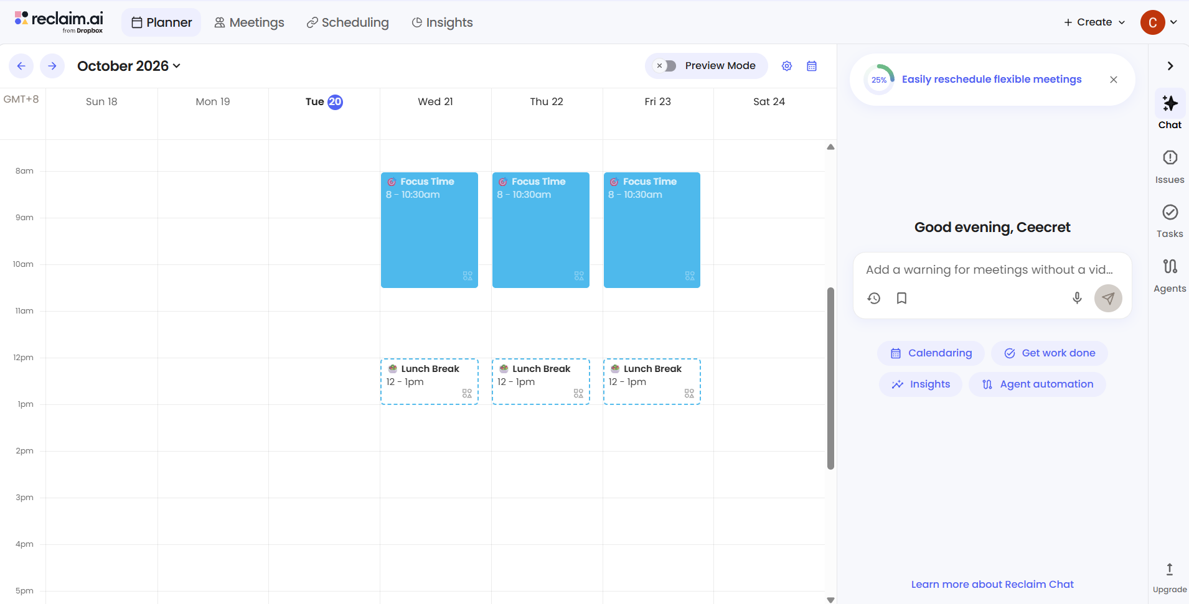The width and height of the screenshot is (1189, 604).
Task: Go to previous week arrow
Action: 21,66
